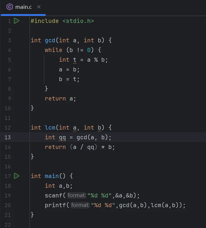Screen dimensions: 206x228
Task: Click the underlined variable t on line 5
Action: [74, 60]
